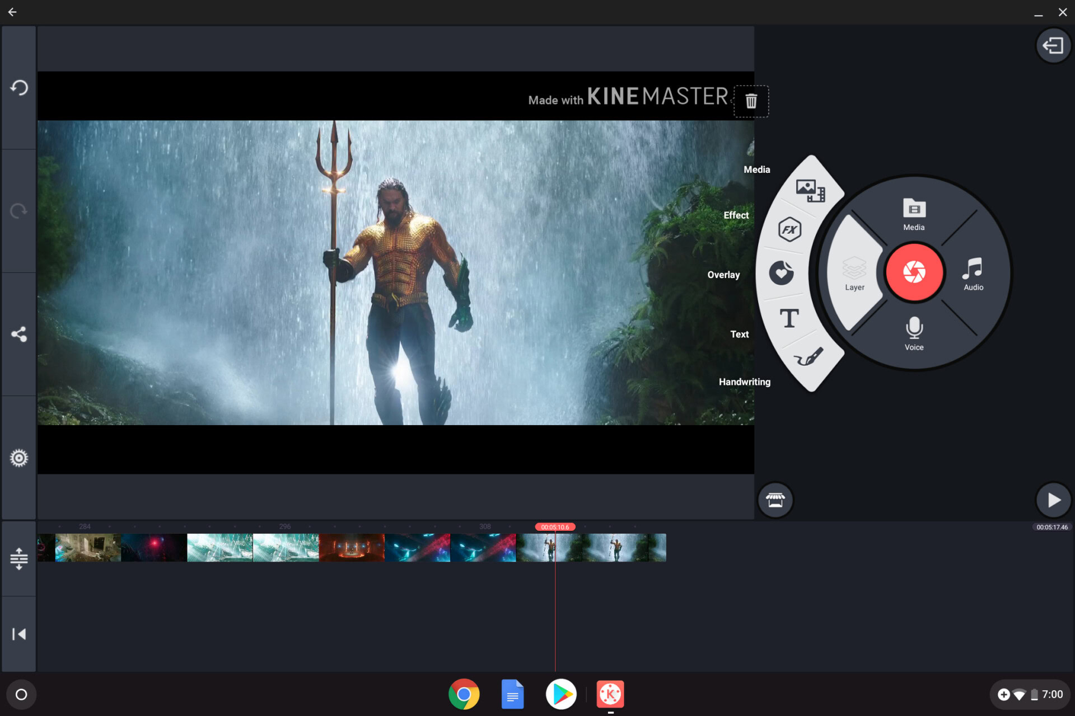Open the Media browser from the radial menu
This screenshot has height=716, width=1075.
click(914, 215)
